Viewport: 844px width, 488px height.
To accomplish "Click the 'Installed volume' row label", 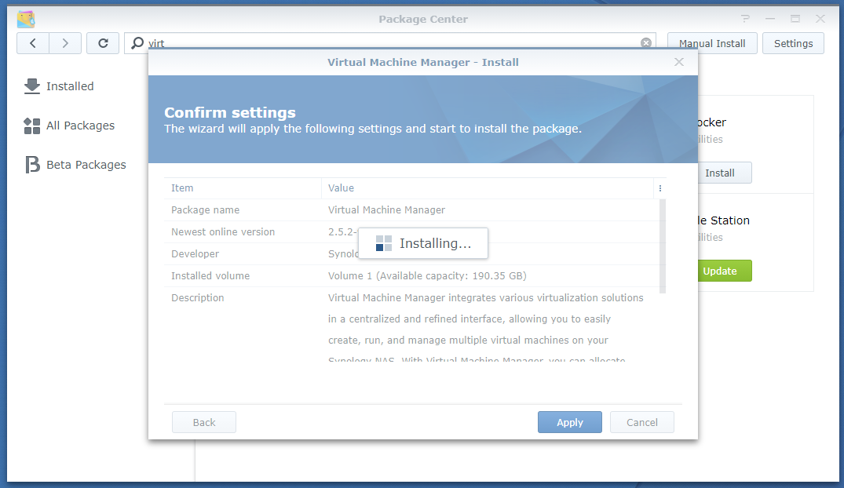I will (x=210, y=276).
